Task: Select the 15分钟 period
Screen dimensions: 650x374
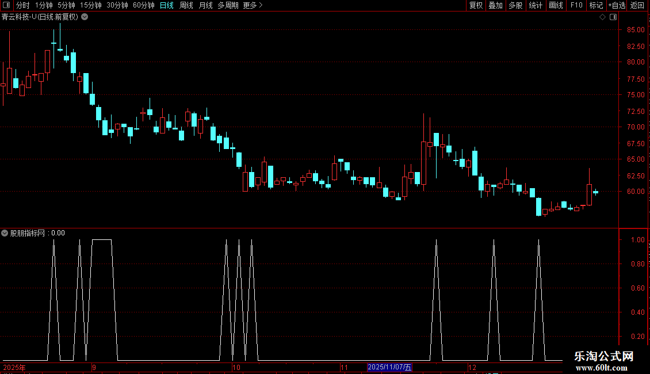Action: (x=91, y=5)
